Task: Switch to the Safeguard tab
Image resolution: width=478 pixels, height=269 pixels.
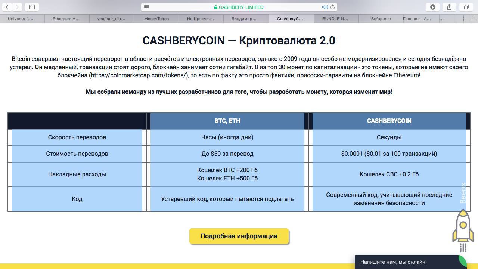Action: [x=381, y=19]
